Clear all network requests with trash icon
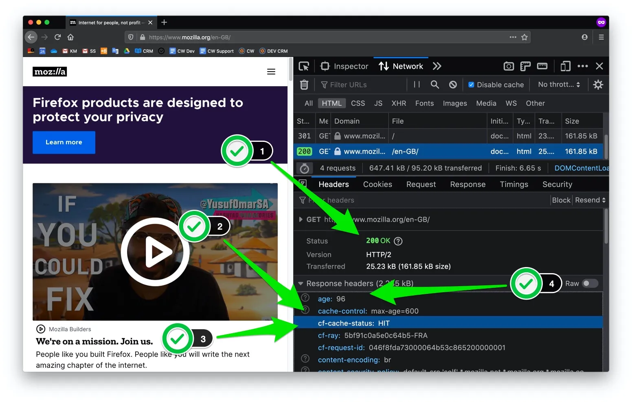The height and width of the screenshot is (402, 632). [x=304, y=85]
